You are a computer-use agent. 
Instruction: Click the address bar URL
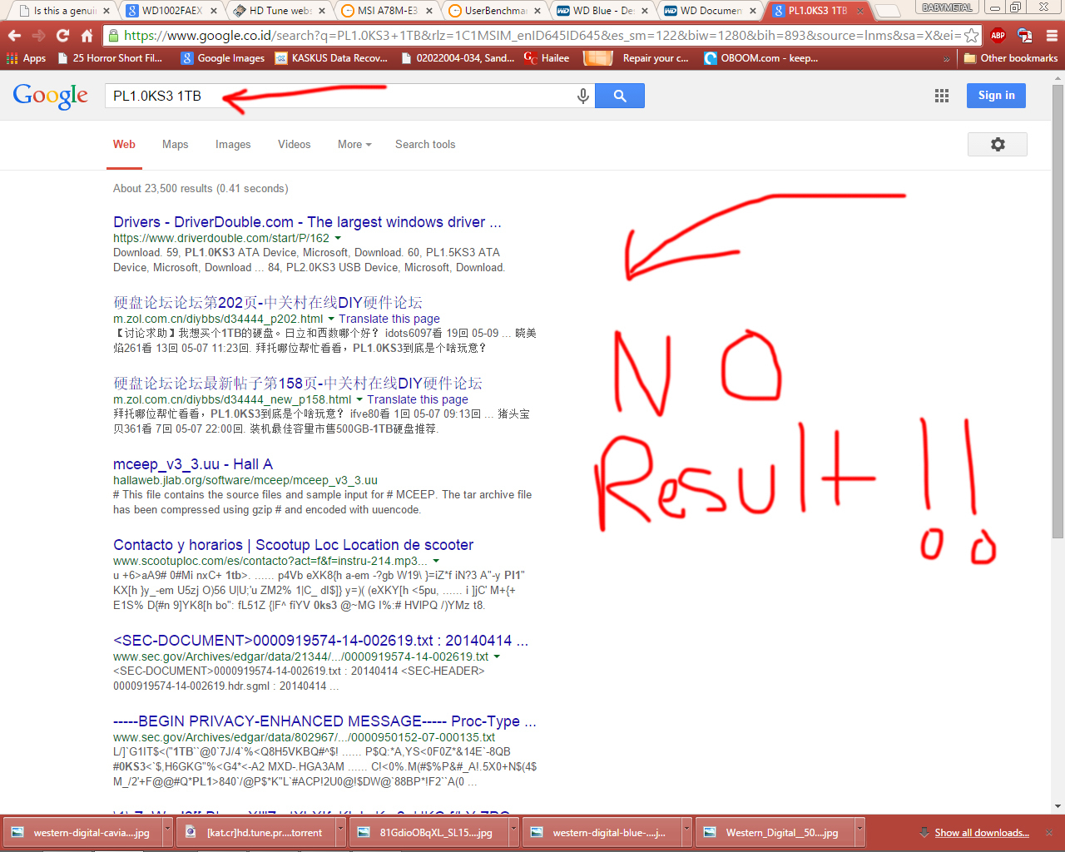[542, 36]
